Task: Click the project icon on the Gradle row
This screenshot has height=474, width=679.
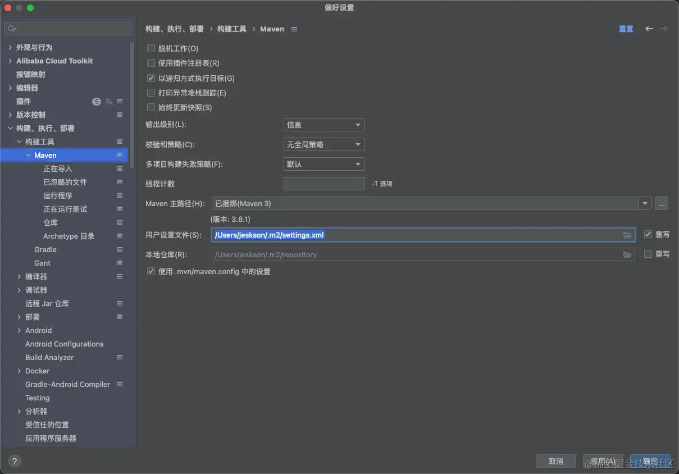Action: click(x=120, y=250)
